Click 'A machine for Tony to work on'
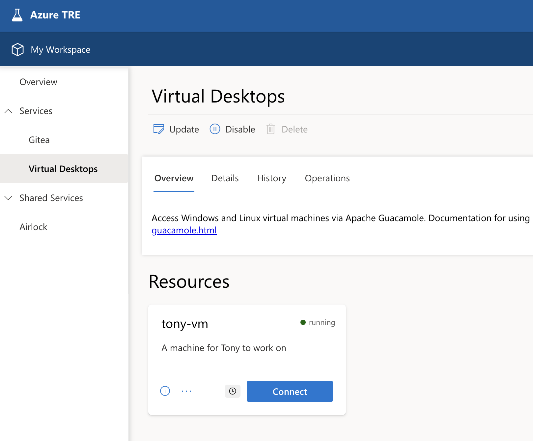Screen dimensions: 533x441 224,348
